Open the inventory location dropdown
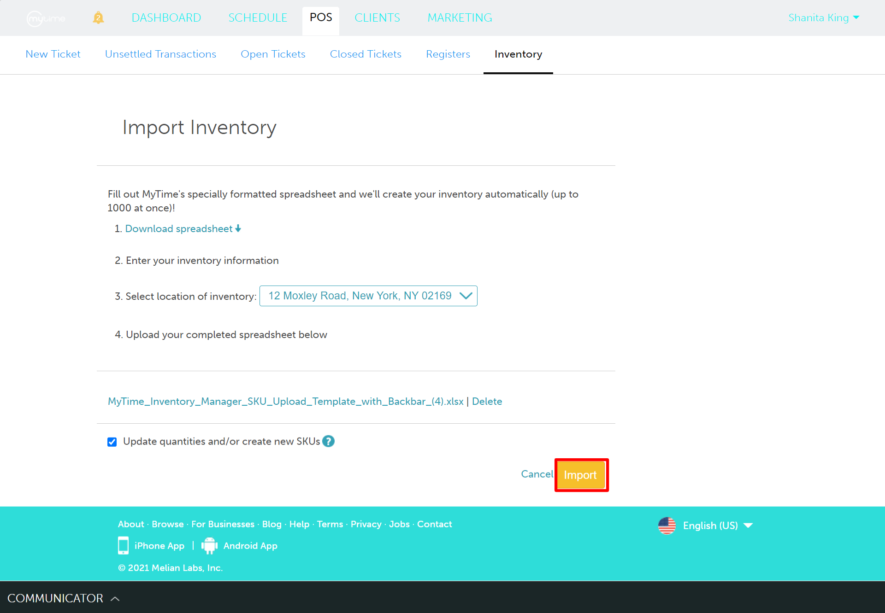Screen dimensions: 885x613 (368, 296)
